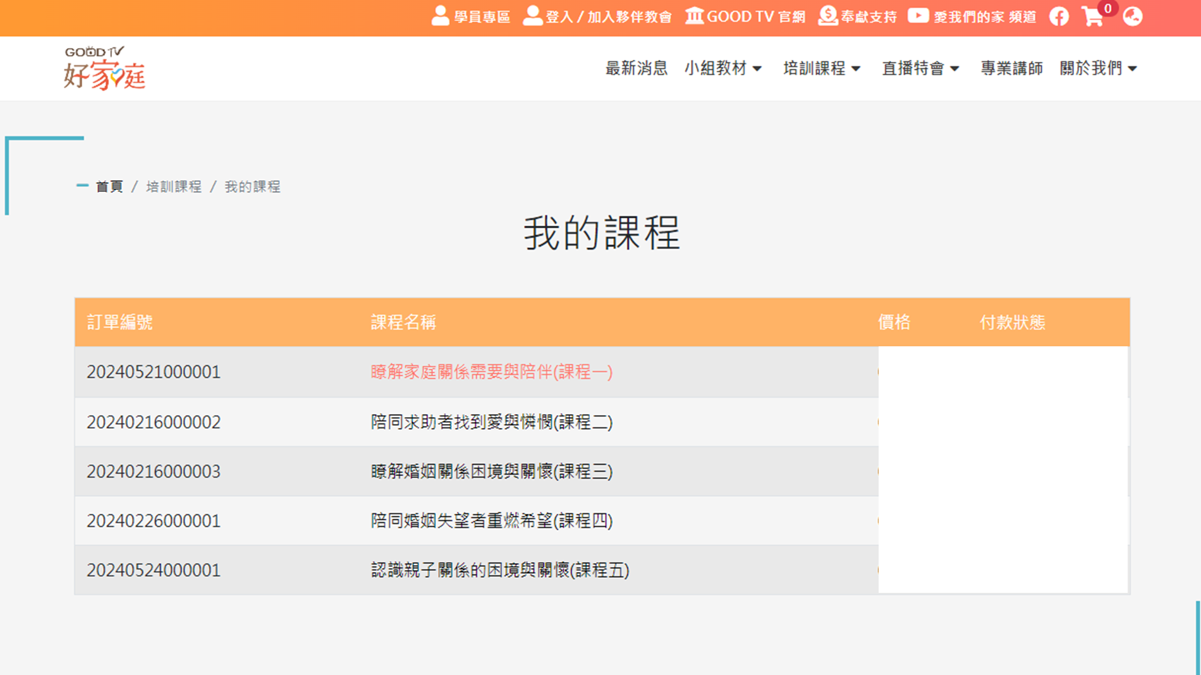The height and width of the screenshot is (675, 1201).
Task: Open the 愛我們的家 YouTube channel
Action: [972, 17]
